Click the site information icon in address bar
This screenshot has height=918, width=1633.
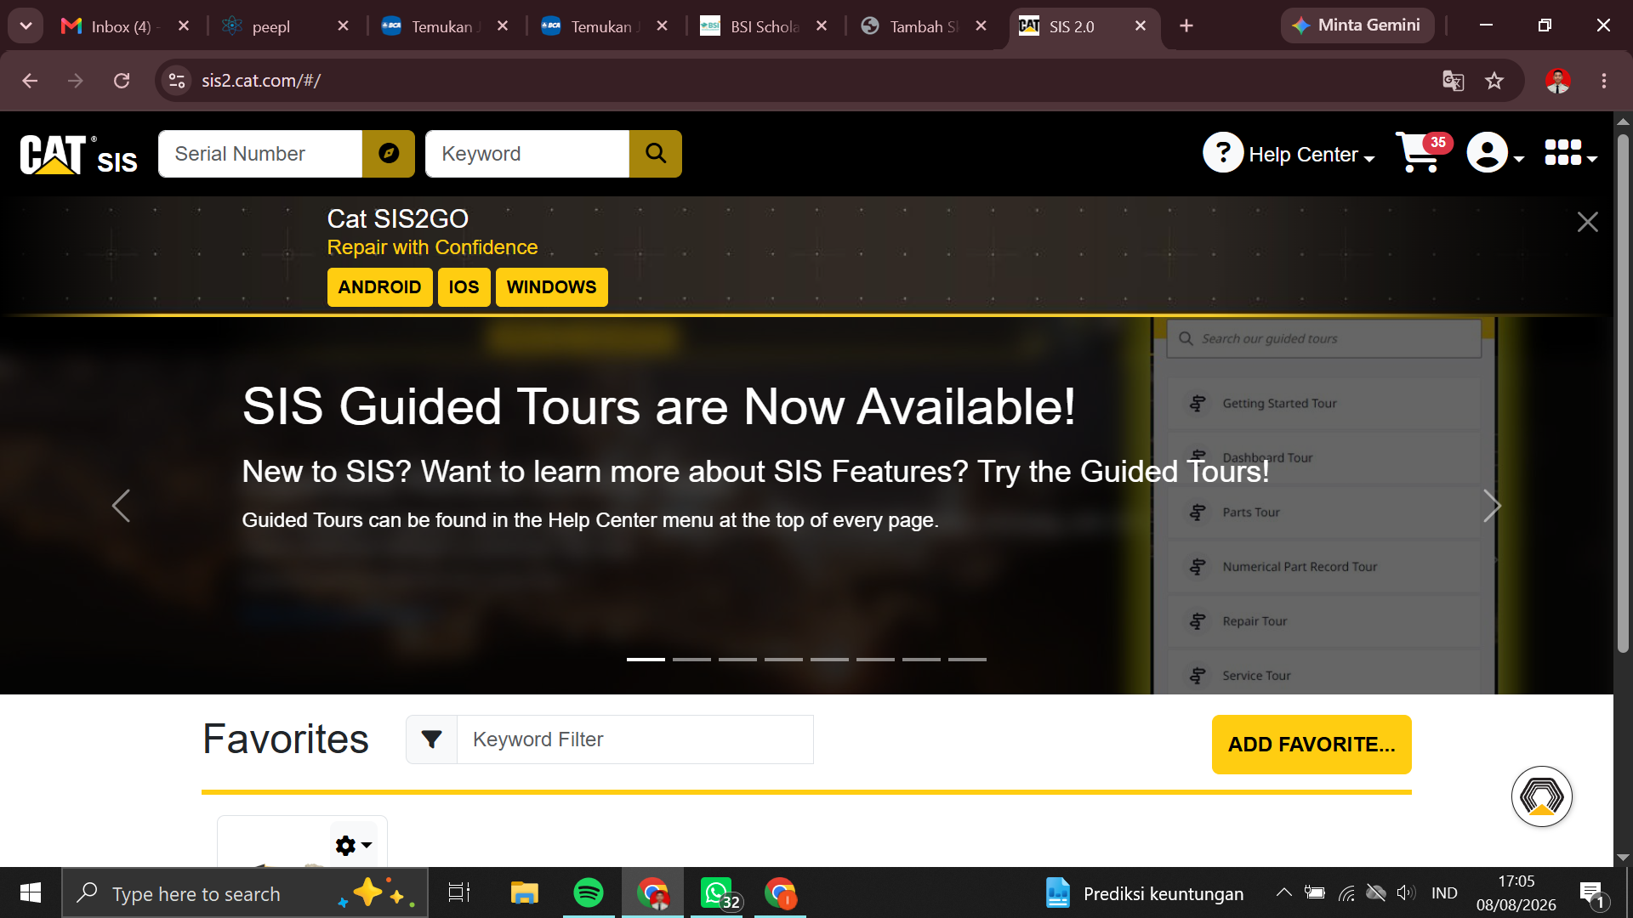coord(177,81)
